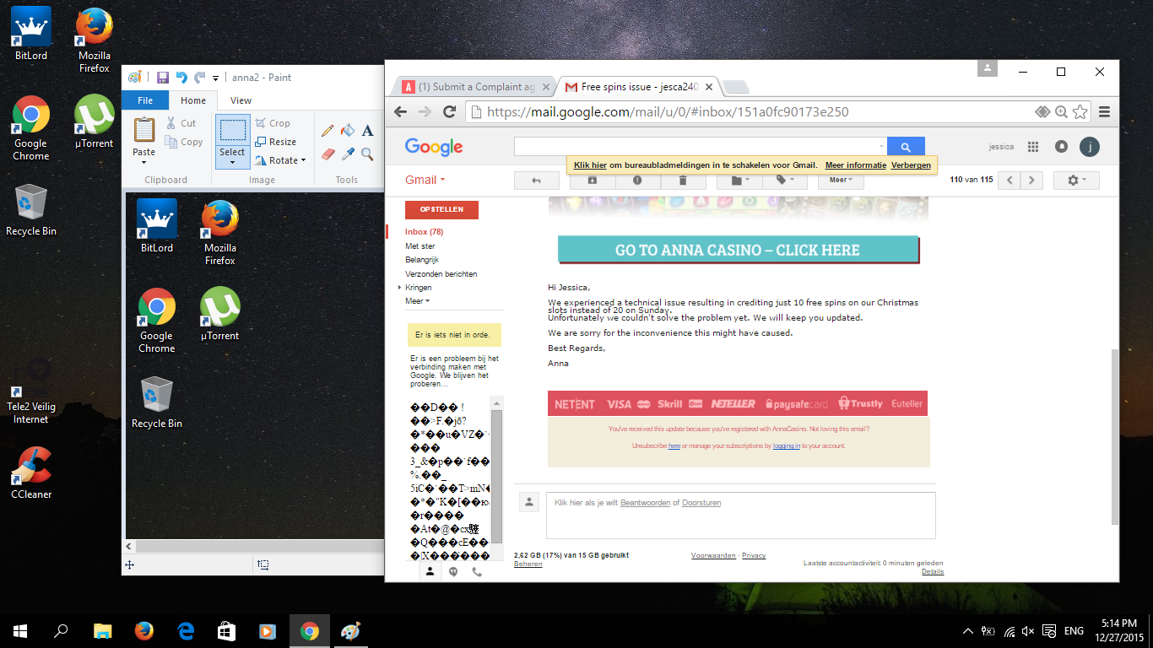Open the Windows Store from the taskbar

pos(226,630)
